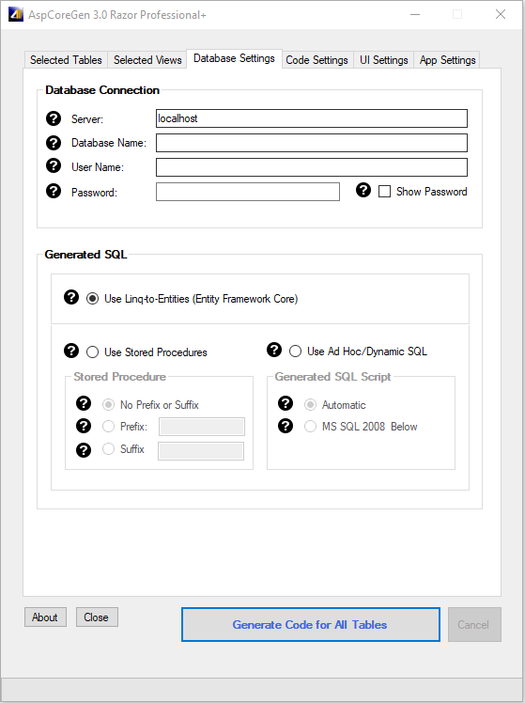525x703 pixels.
Task: Open the Database Settings tab
Action: pos(234,58)
